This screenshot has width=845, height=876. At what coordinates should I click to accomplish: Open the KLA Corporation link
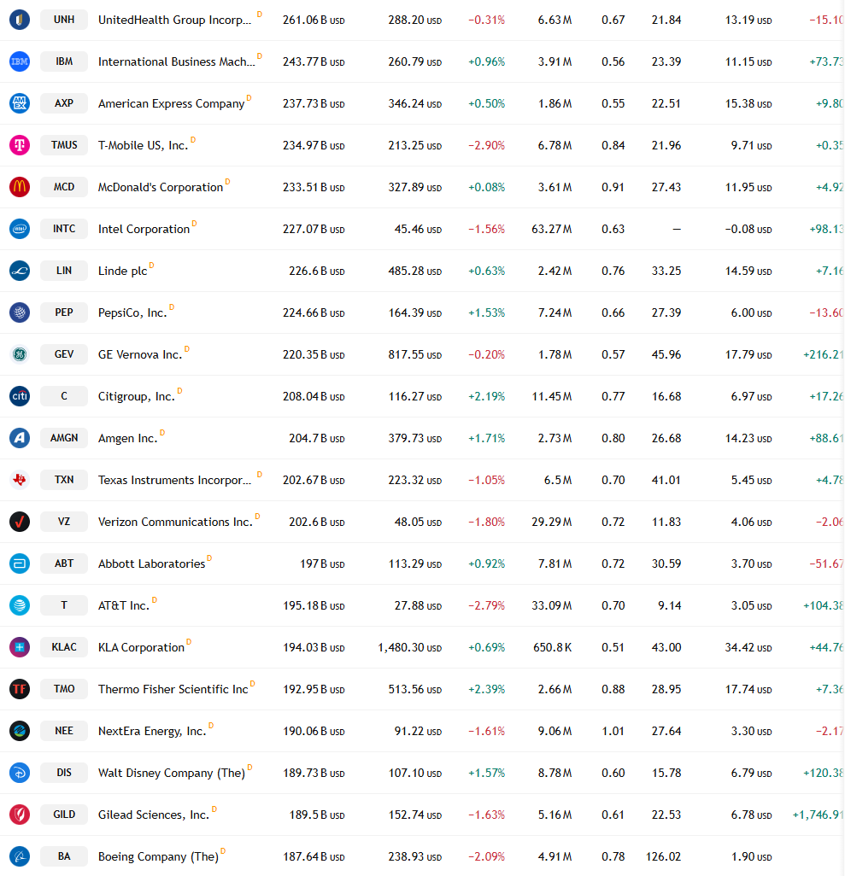click(141, 647)
